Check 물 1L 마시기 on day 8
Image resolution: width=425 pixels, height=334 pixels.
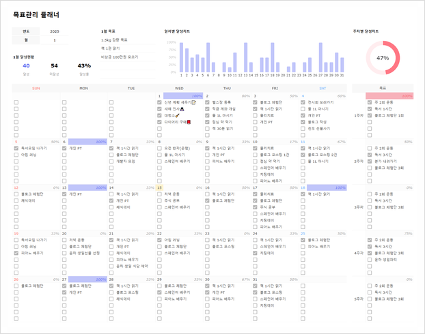[159, 155]
